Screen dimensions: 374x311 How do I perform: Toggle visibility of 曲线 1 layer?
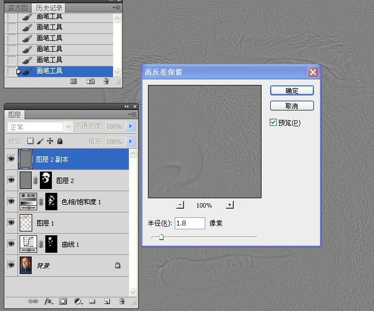(11, 243)
